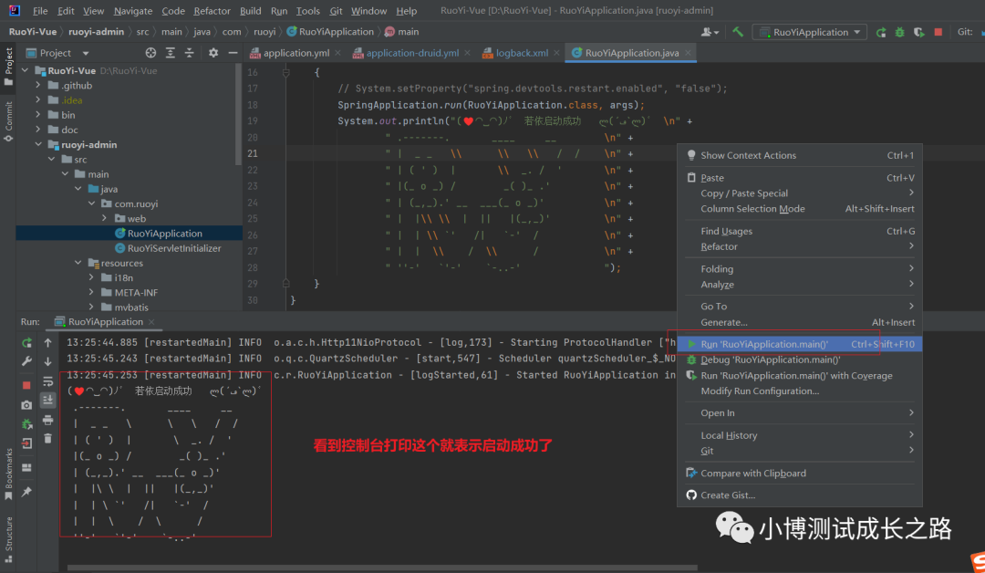
Task: Click the exit icon in the Run sidebar
Action: coord(26,443)
